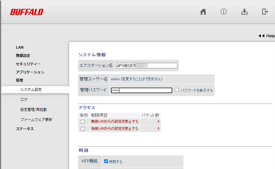275x169 pixels.
Task: Select ログ submenu item
Action: pyautogui.click(x=24, y=99)
